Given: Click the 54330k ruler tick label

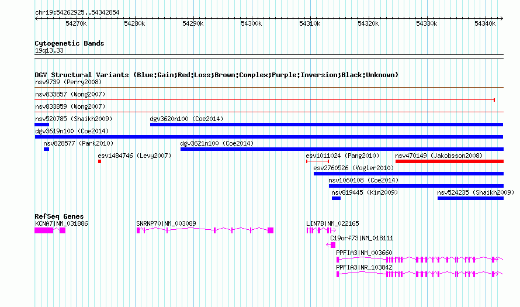Looking at the screenshot, I should [x=427, y=23].
